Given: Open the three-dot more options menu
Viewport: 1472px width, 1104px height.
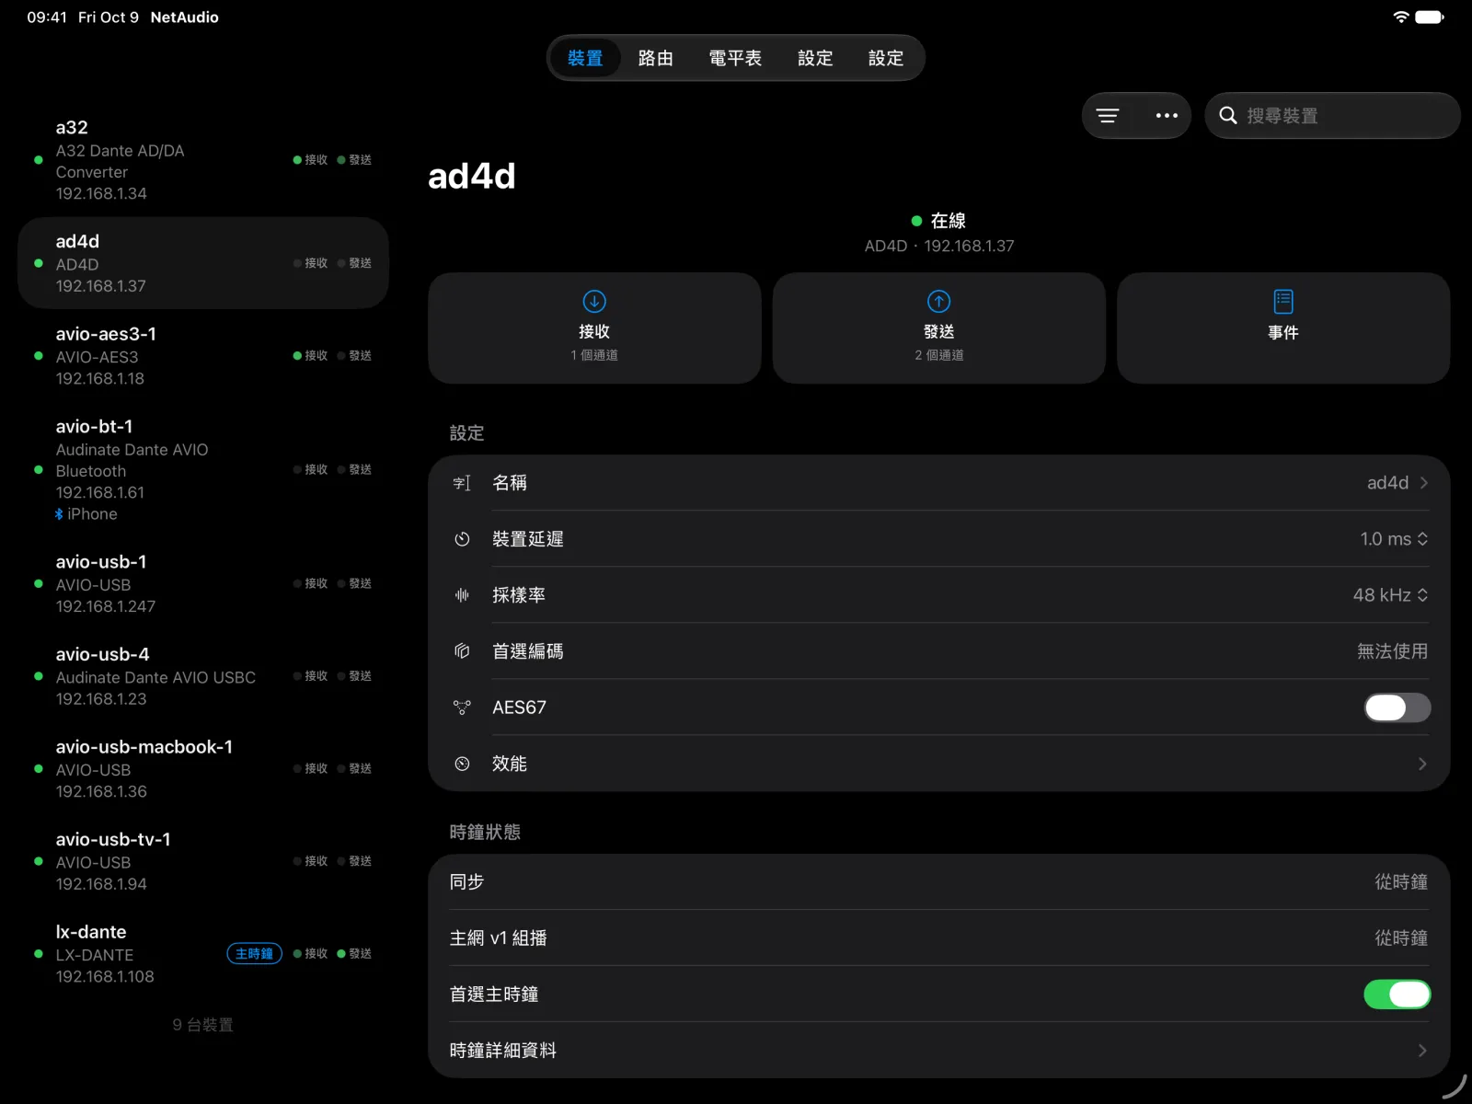Looking at the screenshot, I should click(x=1167, y=116).
